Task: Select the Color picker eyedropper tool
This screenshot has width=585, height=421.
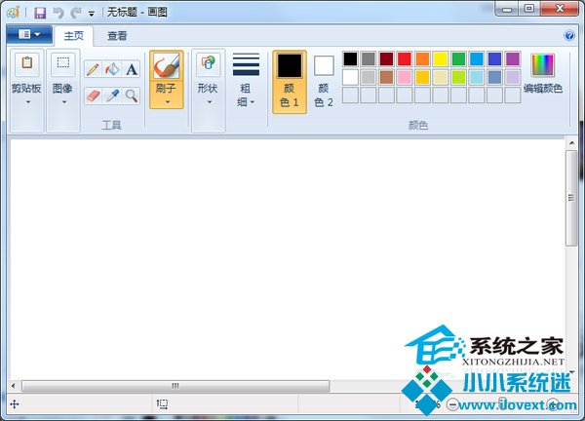Action: pyautogui.click(x=112, y=96)
